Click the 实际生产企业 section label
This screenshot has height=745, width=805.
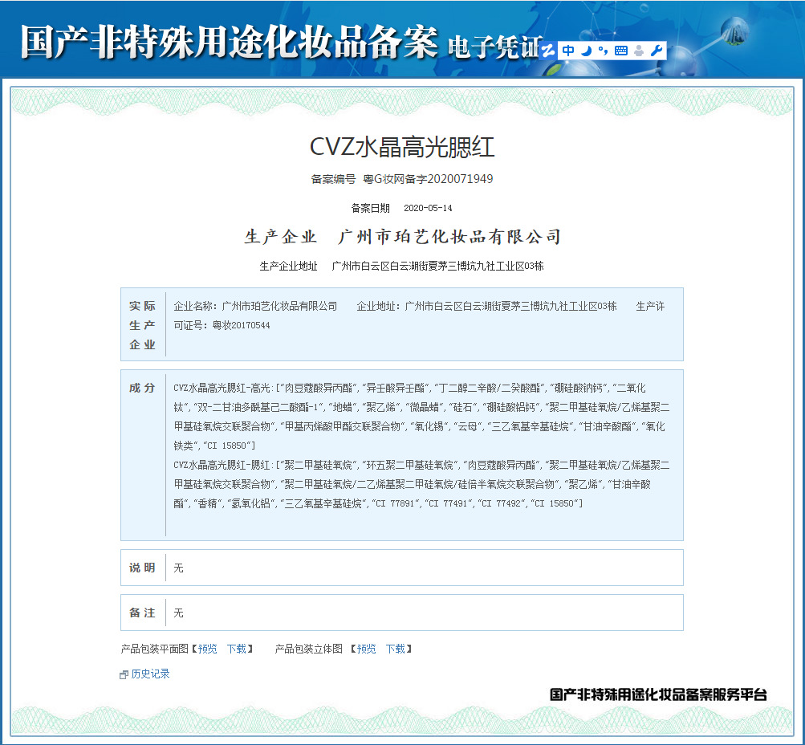[x=142, y=325]
